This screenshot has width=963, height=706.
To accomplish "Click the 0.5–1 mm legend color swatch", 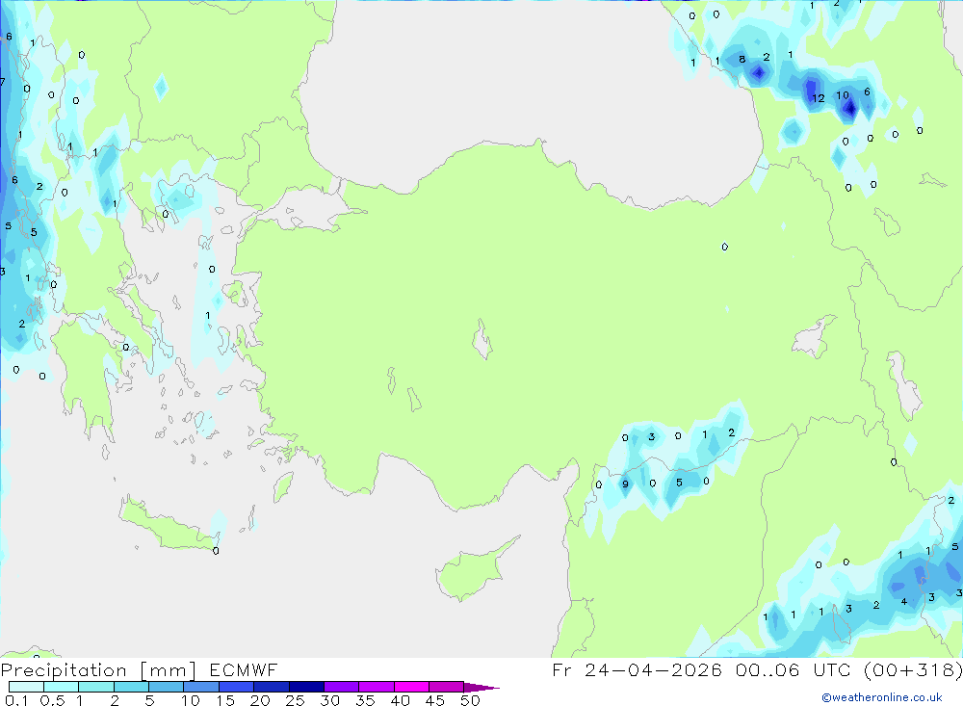I will tap(61, 687).
